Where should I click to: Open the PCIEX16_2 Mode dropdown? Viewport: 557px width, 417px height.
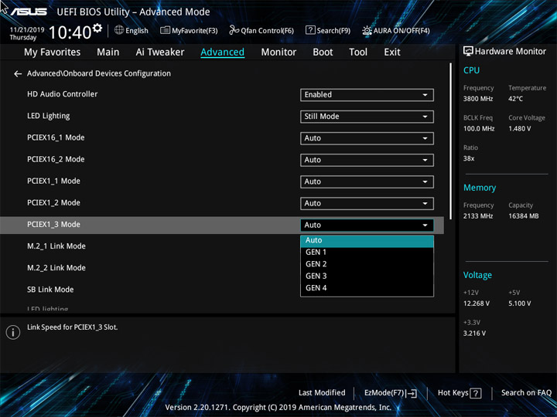367,160
